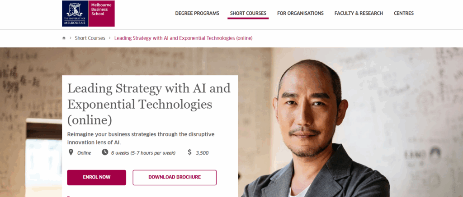Click the dollar sign icon beside 3,500
This screenshot has height=197, width=463.
(x=189, y=152)
